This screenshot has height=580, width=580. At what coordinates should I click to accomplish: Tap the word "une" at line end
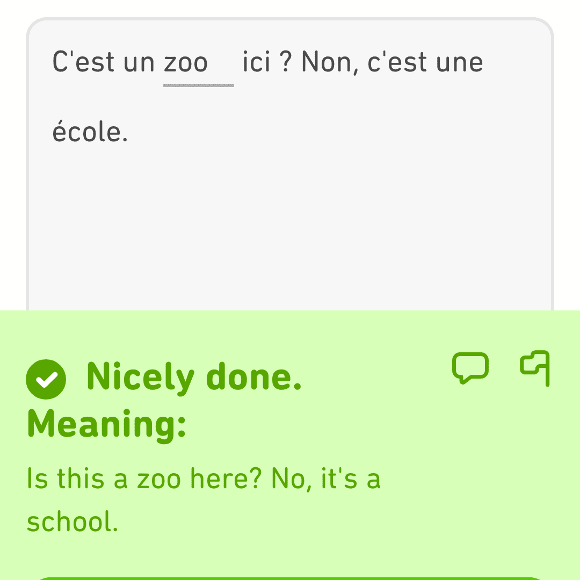[460, 63]
